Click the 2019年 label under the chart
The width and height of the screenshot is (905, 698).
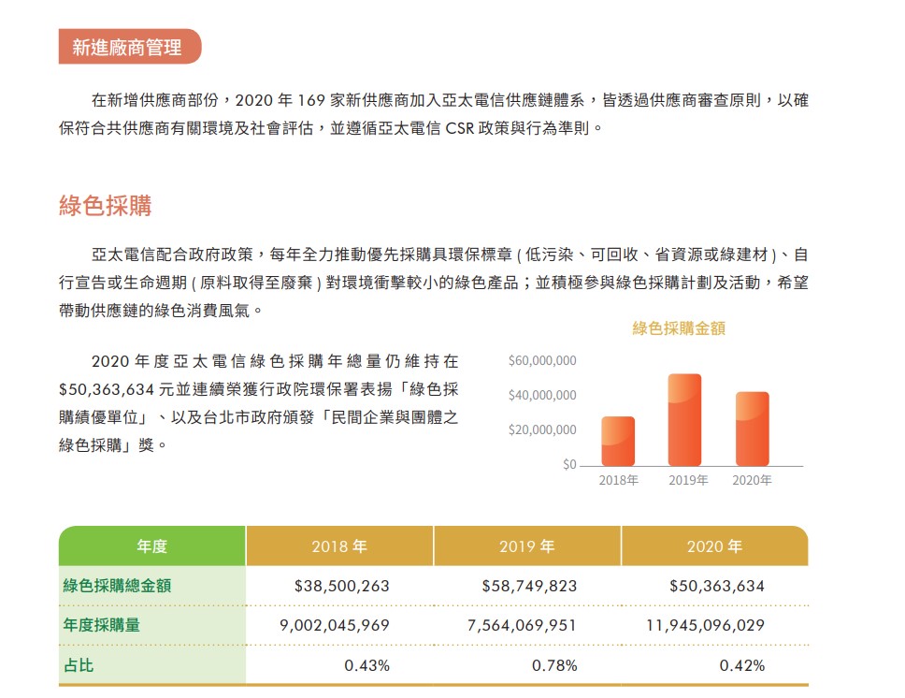click(x=688, y=480)
